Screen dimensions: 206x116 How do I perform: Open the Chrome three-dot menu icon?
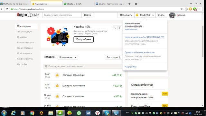tap(200, 9)
